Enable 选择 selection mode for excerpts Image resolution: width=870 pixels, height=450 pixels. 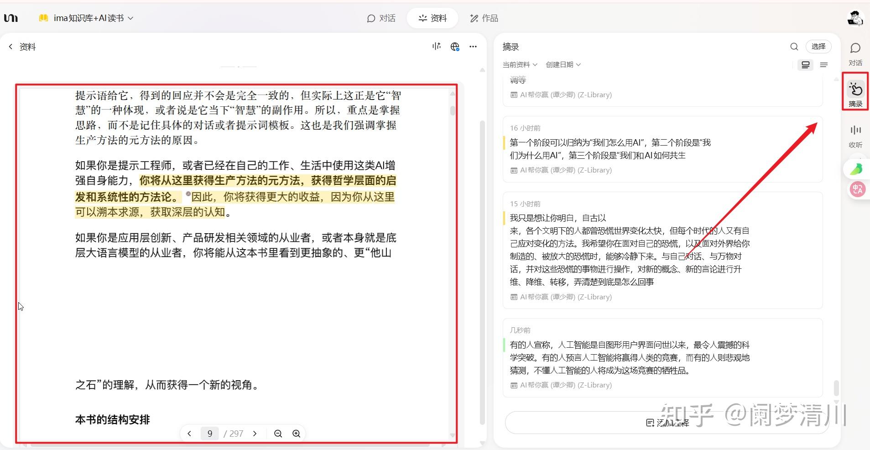pos(818,47)
